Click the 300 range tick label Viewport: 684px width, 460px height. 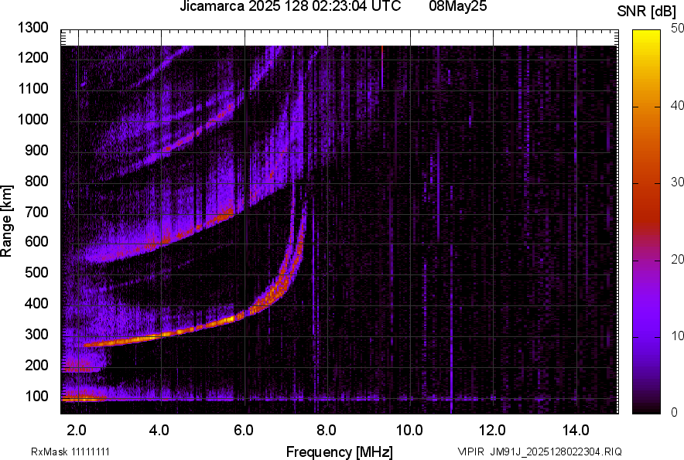(x=36, y=334)
